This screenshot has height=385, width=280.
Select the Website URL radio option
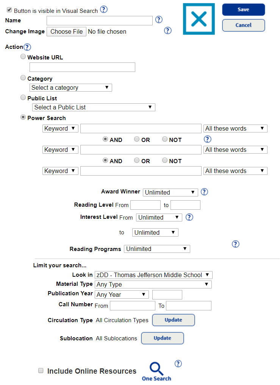click(x=23, y=57)
